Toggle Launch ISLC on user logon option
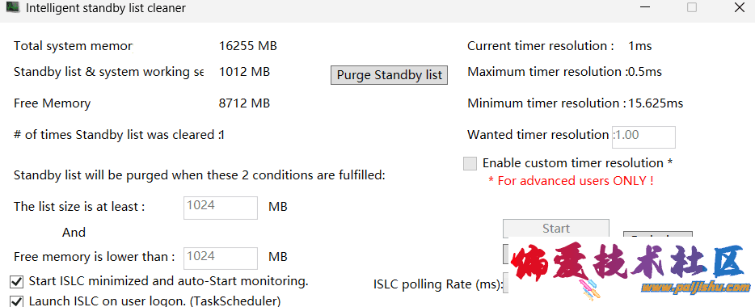Viewport: 755px width, 307px height. coord(17,302)
